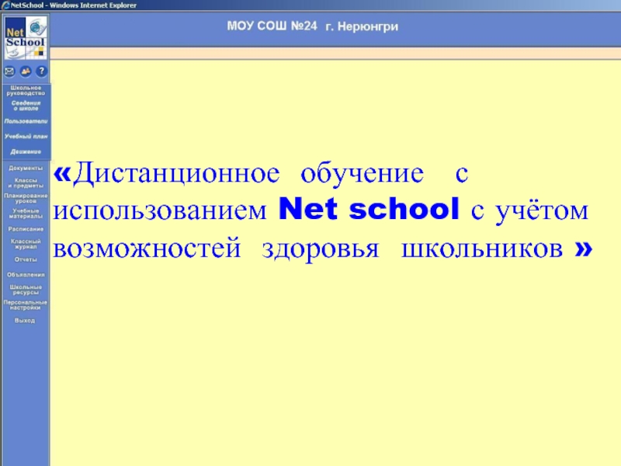621x466 pixels.
Task: Open Классный журнал
Action: [26, 244]
